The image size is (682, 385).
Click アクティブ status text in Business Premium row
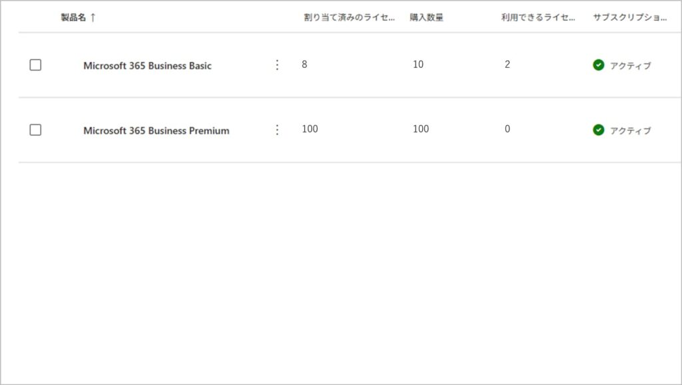click(x=630, y=131)
